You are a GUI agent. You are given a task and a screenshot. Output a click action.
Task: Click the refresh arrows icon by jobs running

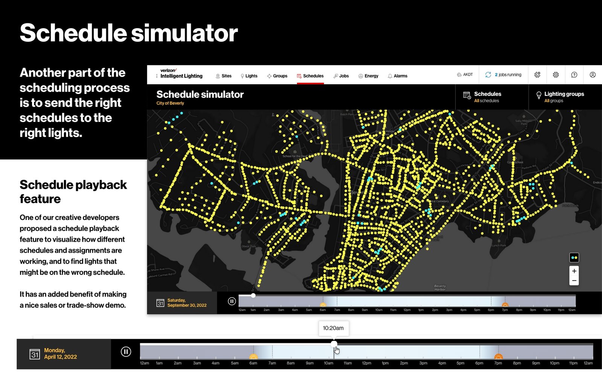[488, 75]
